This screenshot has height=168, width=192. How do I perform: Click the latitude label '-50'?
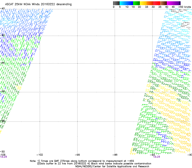coord(2,152)
